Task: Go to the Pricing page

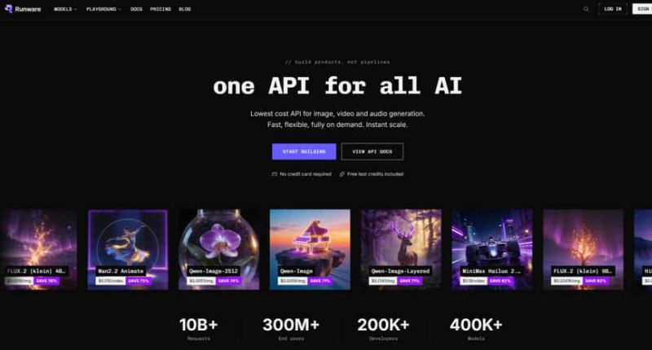Action: pyautogui.click(x=161, y=9)
